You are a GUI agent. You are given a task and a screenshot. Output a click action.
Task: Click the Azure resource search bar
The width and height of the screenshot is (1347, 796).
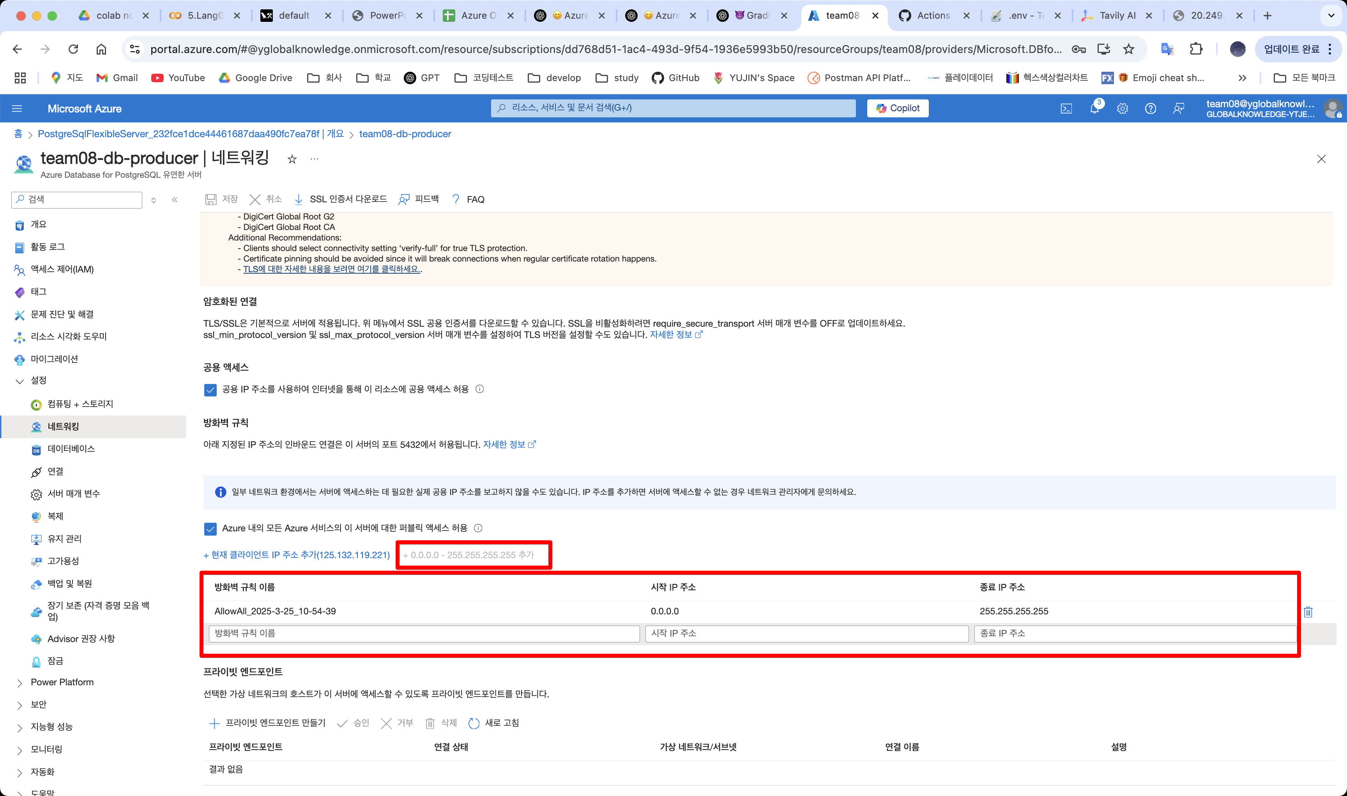coord(673,108)
